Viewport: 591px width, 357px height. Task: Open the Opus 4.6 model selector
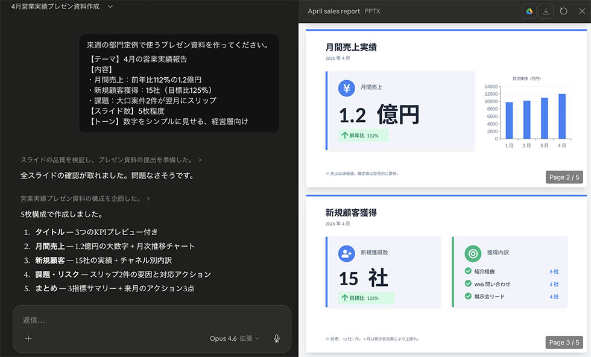235,338
